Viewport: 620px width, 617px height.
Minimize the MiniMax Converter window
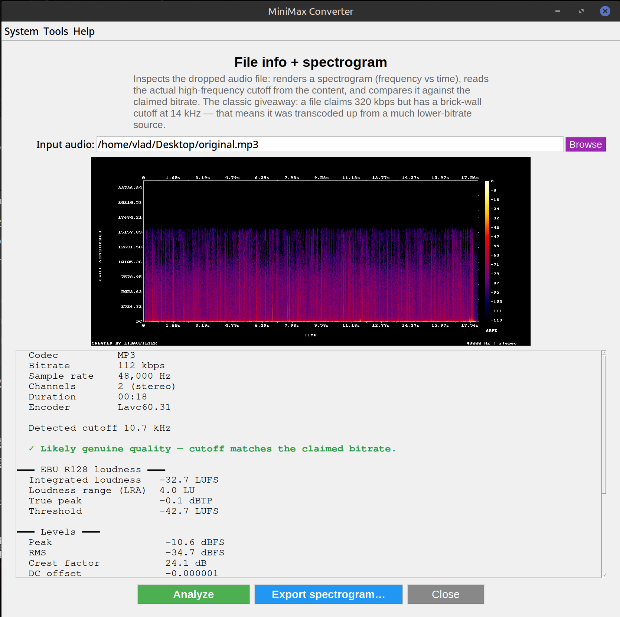(x=557, y=11)
